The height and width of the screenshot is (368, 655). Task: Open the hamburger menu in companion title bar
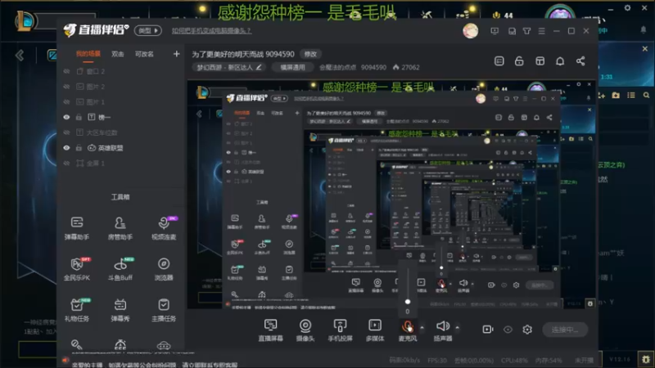[541, 31]
